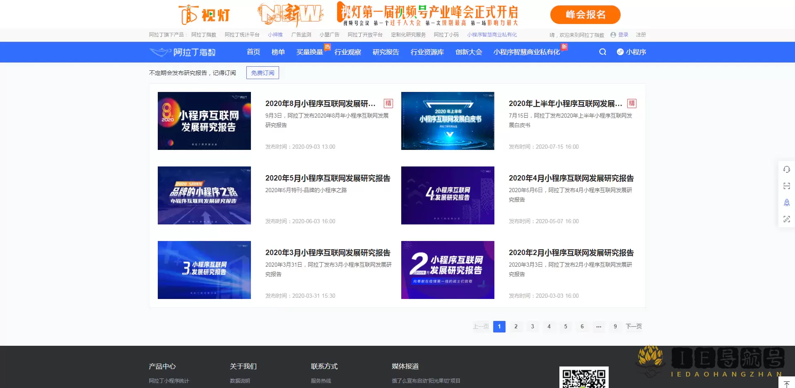Screen dimensions: 795x388
Task: Open the search magnifier in the navigation bar
Action: coord(602,52)
